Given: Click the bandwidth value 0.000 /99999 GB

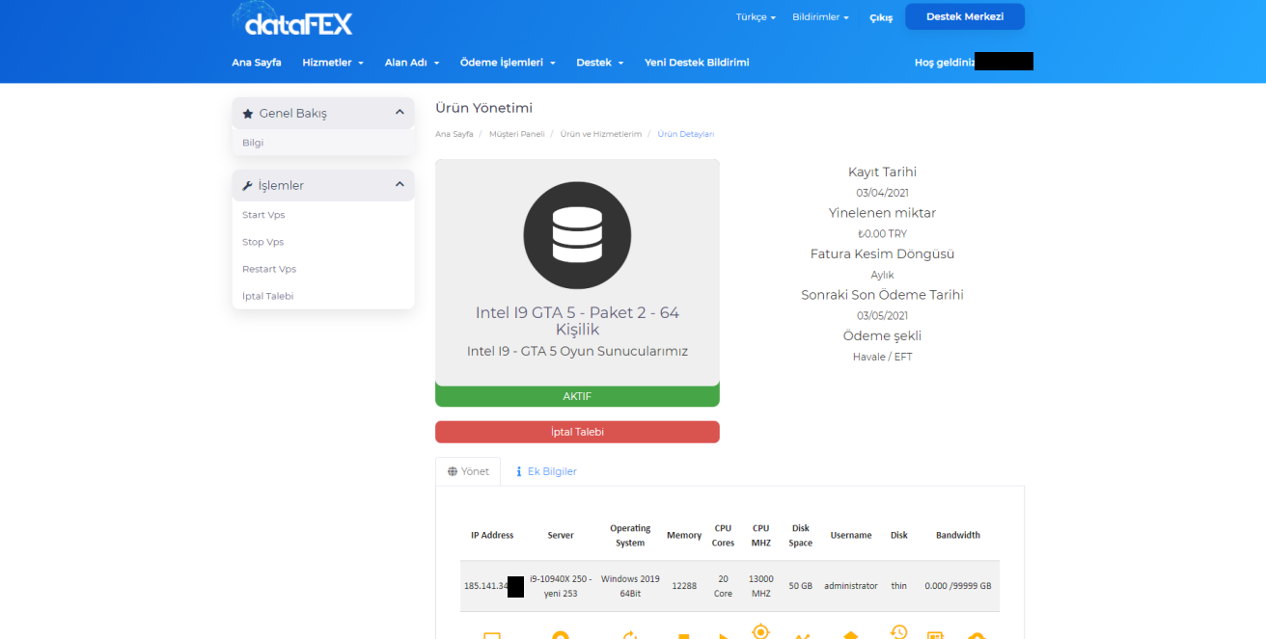Looking at the screenshot, I should coord(958,586).
